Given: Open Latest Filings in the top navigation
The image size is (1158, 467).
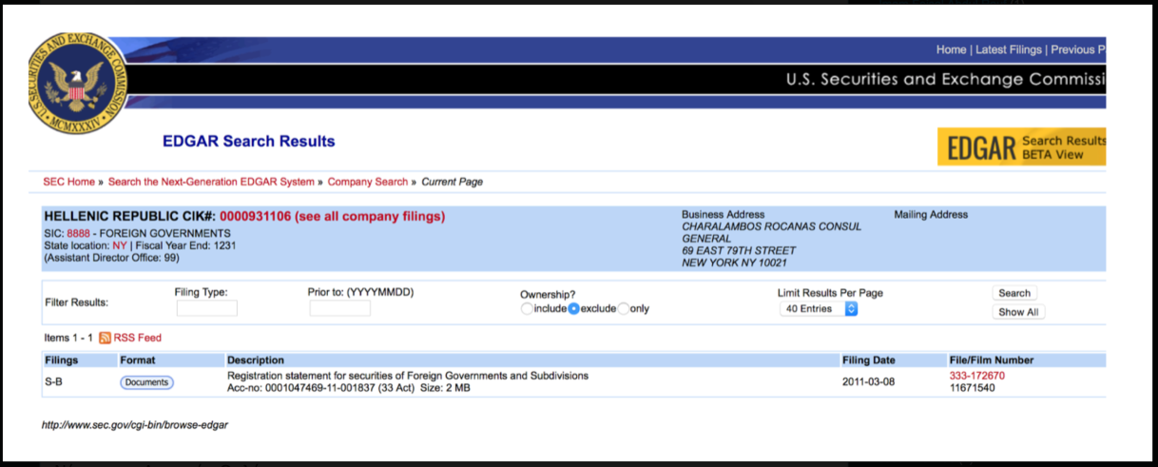Looking at the screenshot, I should pyautogui.click(x=1009, y=49).
